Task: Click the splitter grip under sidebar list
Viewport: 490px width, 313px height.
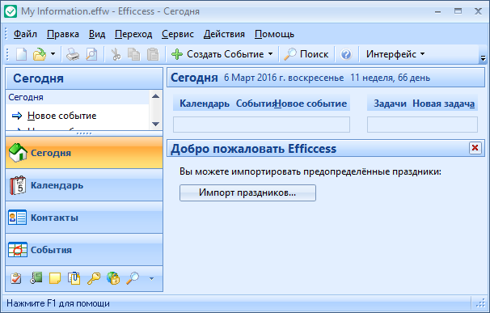Action: [84, 133]
